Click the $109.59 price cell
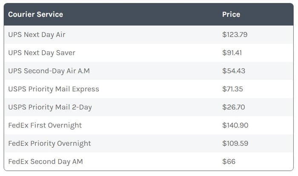The height and width of the screenshot is (176, 298). tap(235, 144)
